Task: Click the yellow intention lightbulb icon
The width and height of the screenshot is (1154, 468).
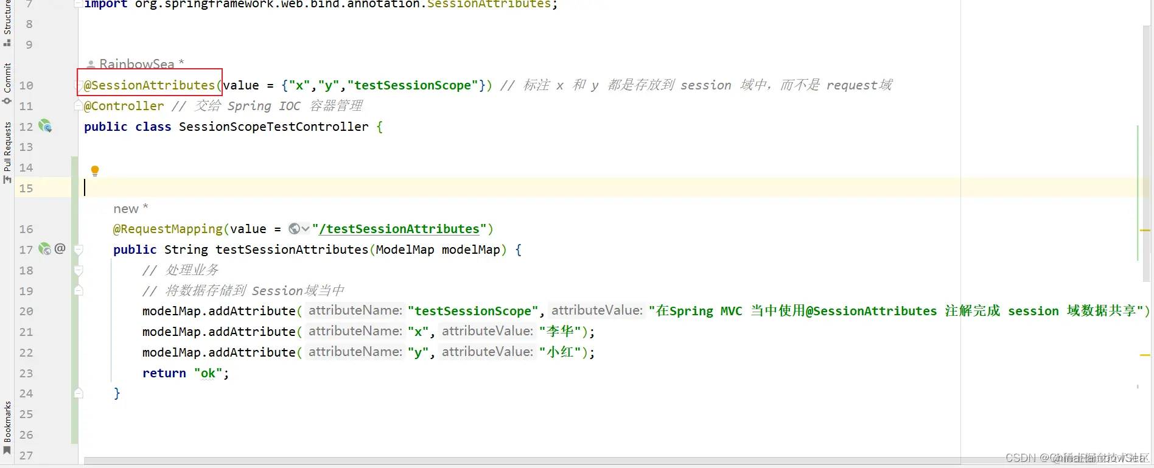Action: pyautogui.click(x=95, y=171)
